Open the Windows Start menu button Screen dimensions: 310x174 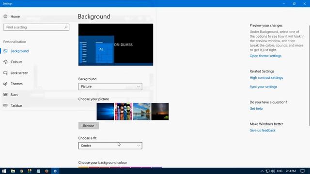pyautogui.click(x=4, y=171)
